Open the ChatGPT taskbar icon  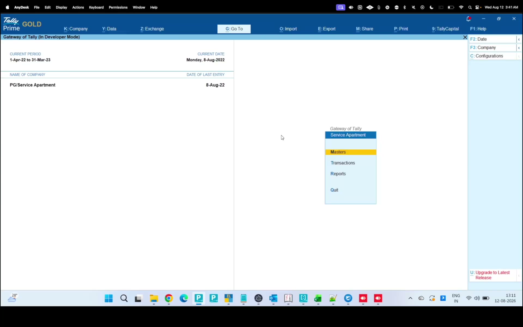click(259, 298)
